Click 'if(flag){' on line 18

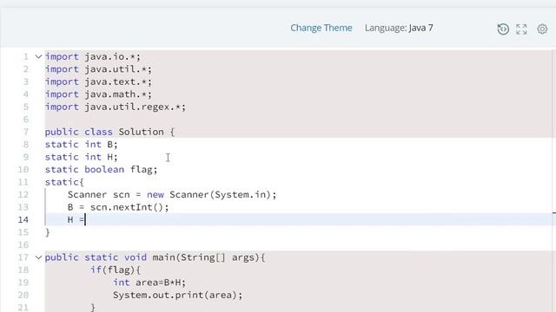pos(116,270)
